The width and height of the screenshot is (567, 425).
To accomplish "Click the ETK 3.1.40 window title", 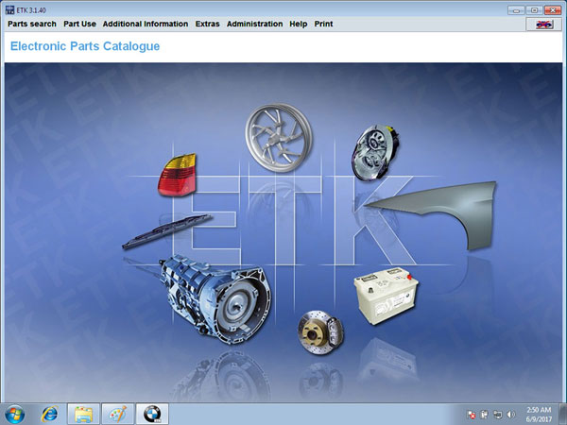I will (x=31, y=10).
